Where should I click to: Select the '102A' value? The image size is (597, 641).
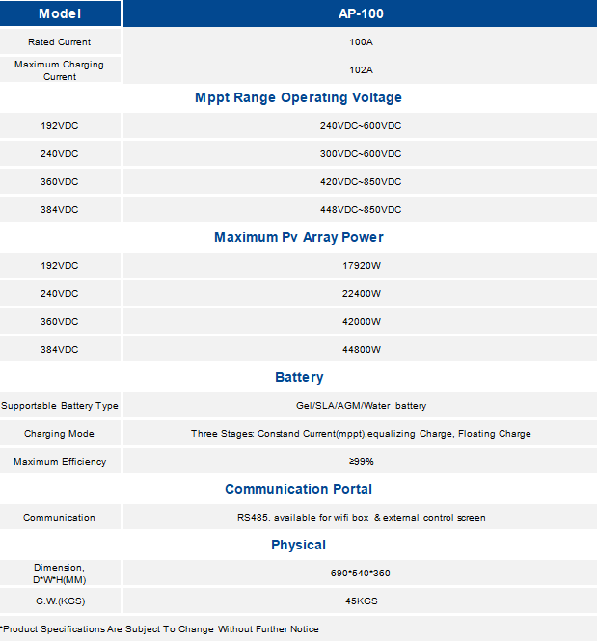point(361,70)
